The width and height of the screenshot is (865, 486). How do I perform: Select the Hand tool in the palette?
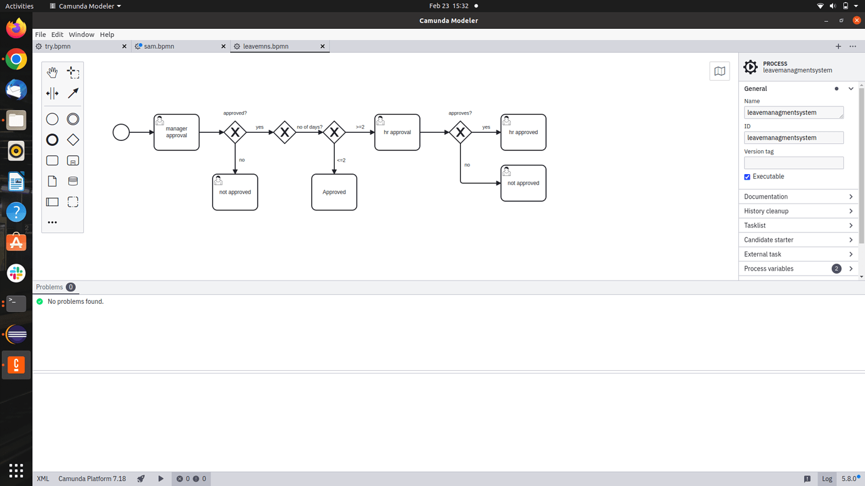[52, 73]
